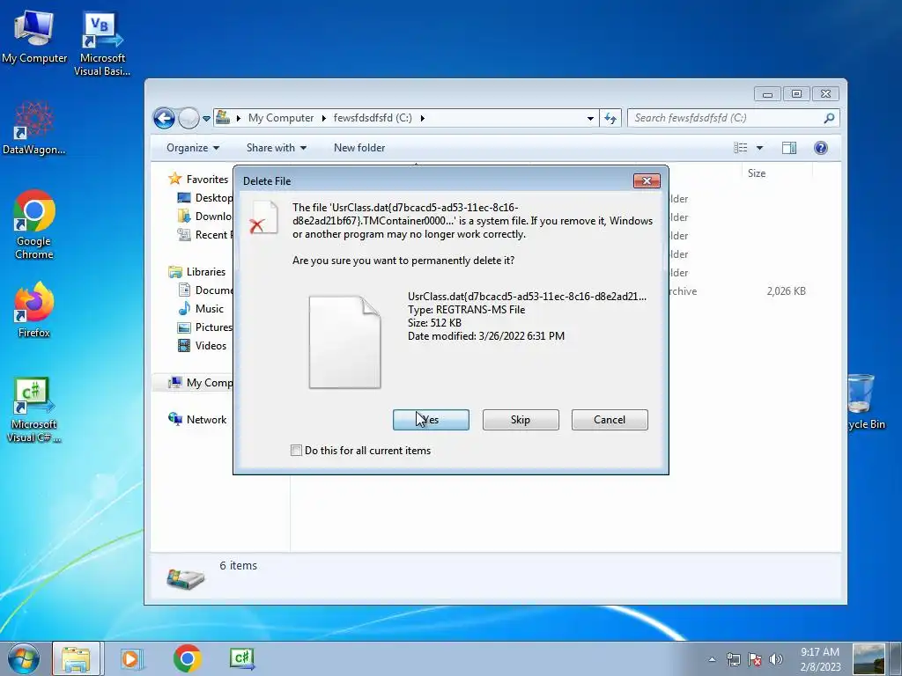The height and width of the screenshot is (676, 902).
Task: Open Microsoft Visual C# desktop shortcut
Action: pos(33,410)
